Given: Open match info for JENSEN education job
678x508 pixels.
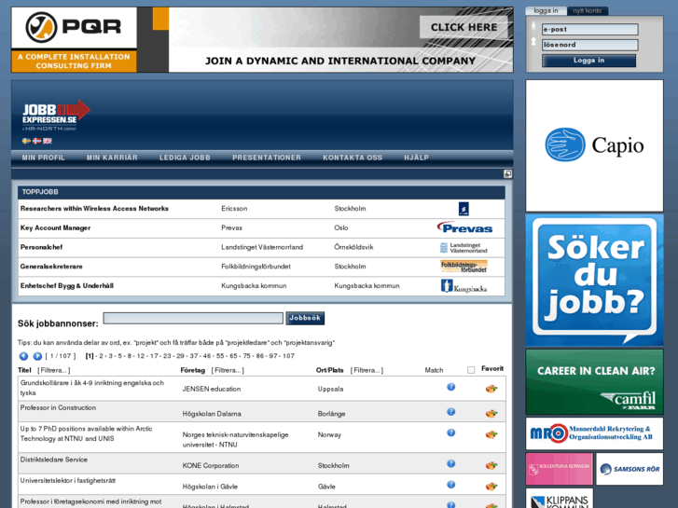Looking at the screenshot, I should 451,387.
